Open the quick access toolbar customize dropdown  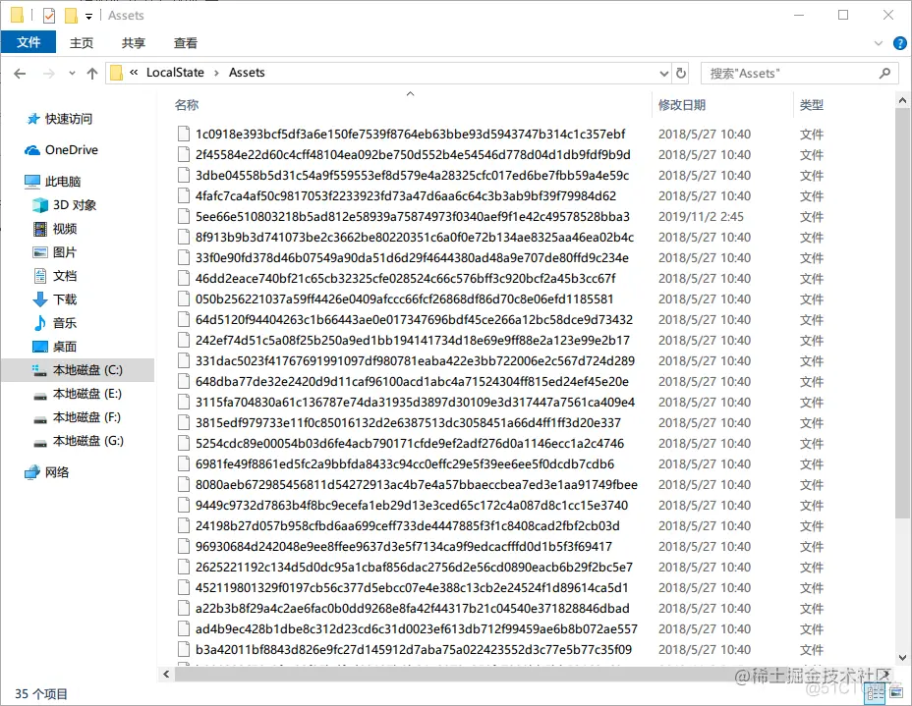click(x=89, y=17)
